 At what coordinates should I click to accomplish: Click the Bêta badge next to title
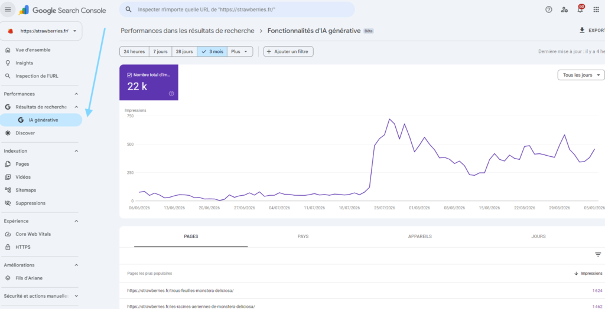[369, 31]
